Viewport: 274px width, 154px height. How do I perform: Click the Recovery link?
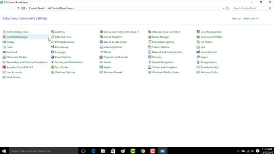[157, 57]
